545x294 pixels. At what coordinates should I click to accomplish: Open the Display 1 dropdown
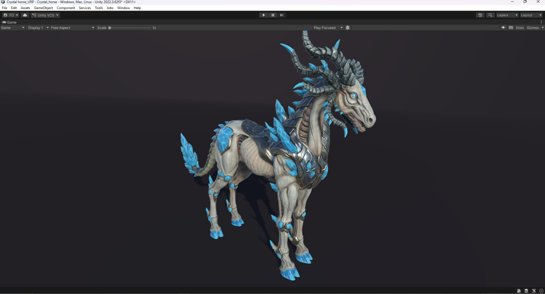[38, 28]
